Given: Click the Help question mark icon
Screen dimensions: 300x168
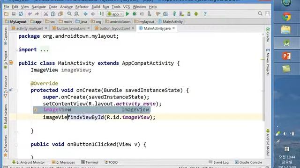Looking at the screenshot, I should pos(205,14).
